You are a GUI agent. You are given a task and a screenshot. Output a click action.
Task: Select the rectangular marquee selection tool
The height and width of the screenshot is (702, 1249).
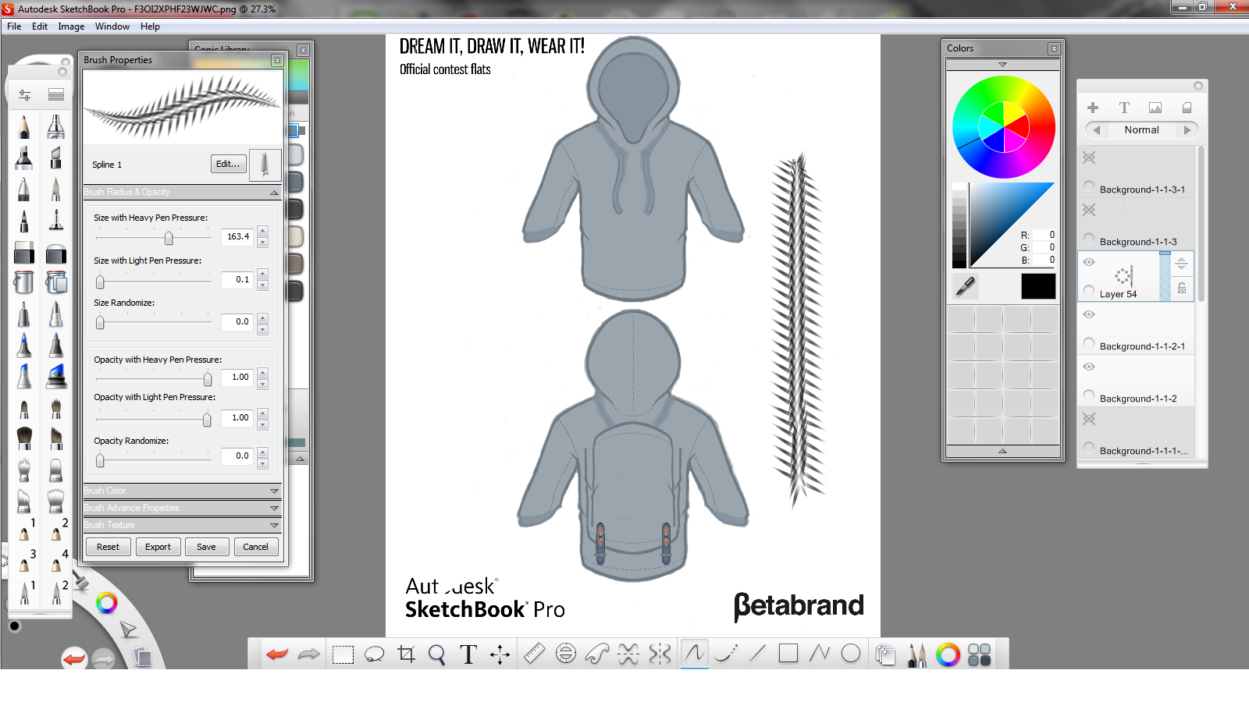point(343,654)
